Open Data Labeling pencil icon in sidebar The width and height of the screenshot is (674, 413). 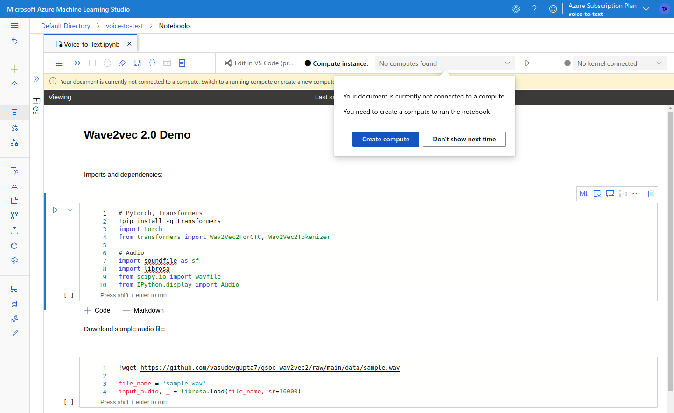pyautogui.click(x=14, y=334)
